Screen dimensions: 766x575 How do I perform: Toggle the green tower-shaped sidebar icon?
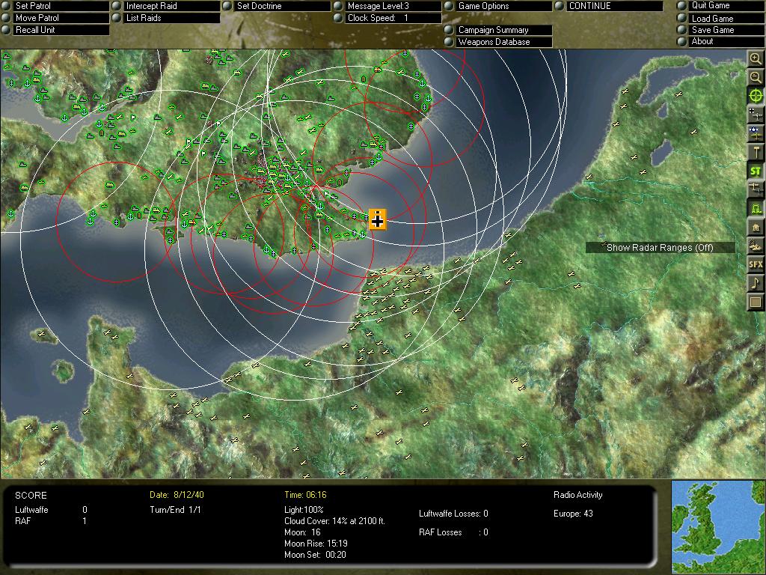pyautogui.click(x=756, y=208)
